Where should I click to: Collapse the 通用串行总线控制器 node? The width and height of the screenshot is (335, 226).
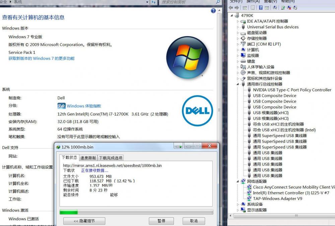(x=238, y=84)
